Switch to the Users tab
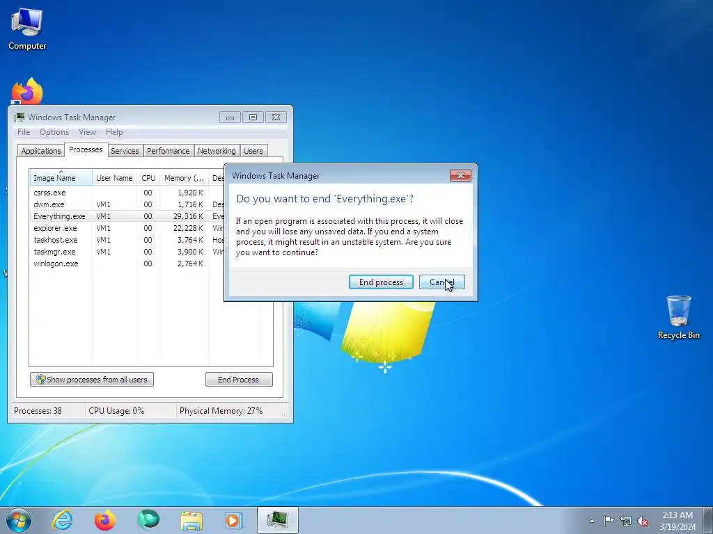The width and height of the screenshot is (713, 534). point(253,151)
